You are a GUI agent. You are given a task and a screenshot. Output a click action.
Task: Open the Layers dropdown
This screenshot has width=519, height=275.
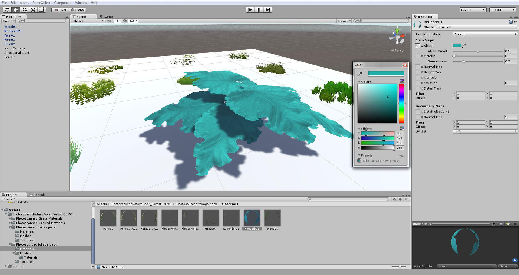point(473,10)
